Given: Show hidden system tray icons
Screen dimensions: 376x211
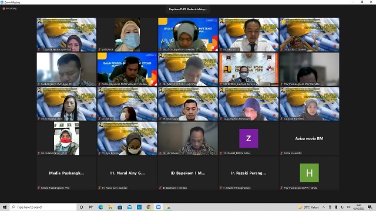Looking at the screenshot, I should click(324, 207).
